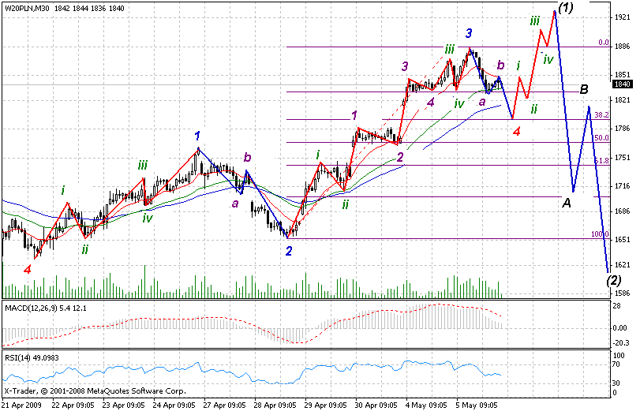The width and height of the screenshot is (640, 411).
Task: Click the Fibonacci 0.0 level label
Action: [603, 43]
